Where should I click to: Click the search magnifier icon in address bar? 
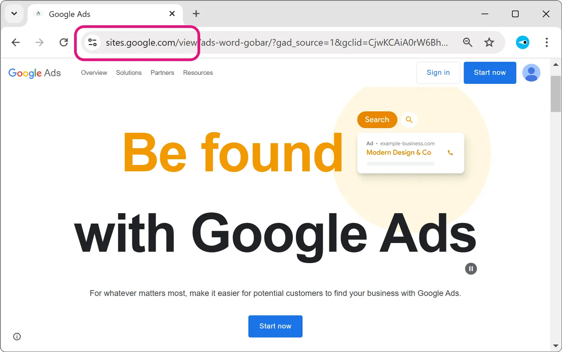(468, 42)
